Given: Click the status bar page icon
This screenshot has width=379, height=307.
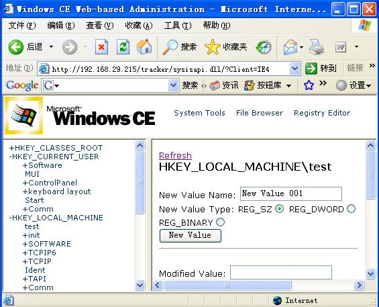Looking at the screenshot, I should [8, 300].
